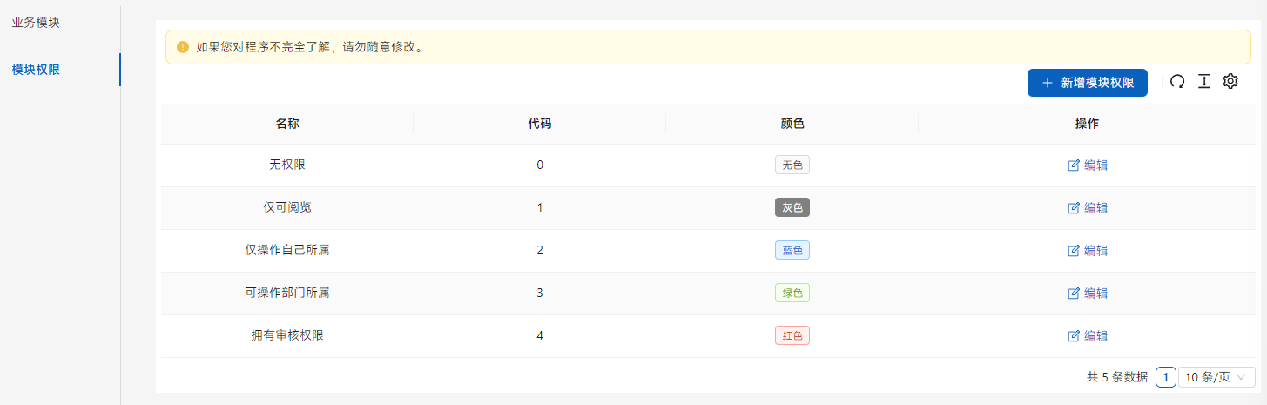Open the column settings gear icon
Screen dimensions: 1267x405
click(x=1230, y=82)
